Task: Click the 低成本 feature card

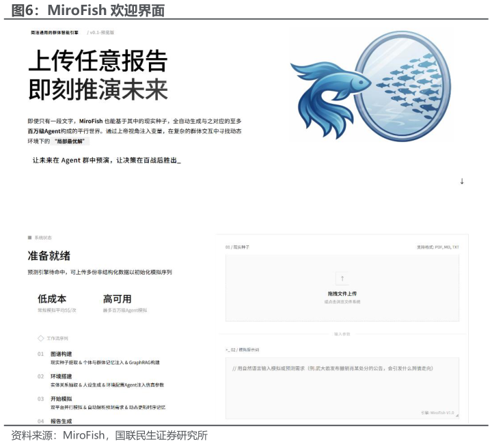Action: (x=57, y=303)
